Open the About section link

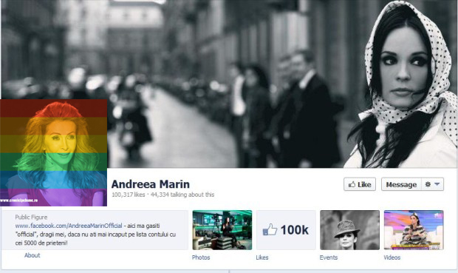pyautogui.click(x=32, y=255)
